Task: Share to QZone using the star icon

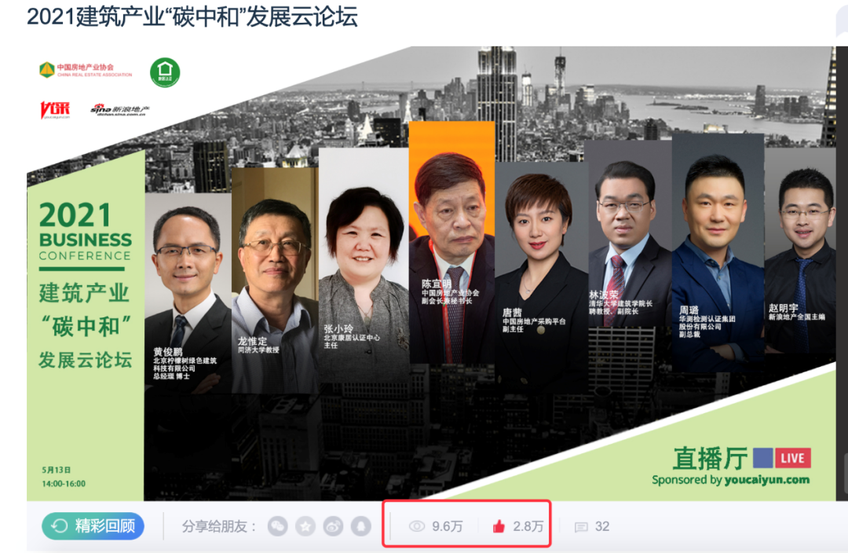Action: 305,526
